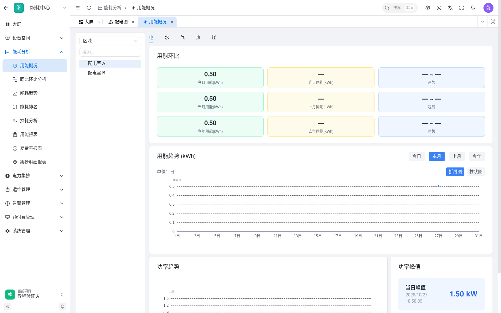Click the area search input field

[110, 52]
